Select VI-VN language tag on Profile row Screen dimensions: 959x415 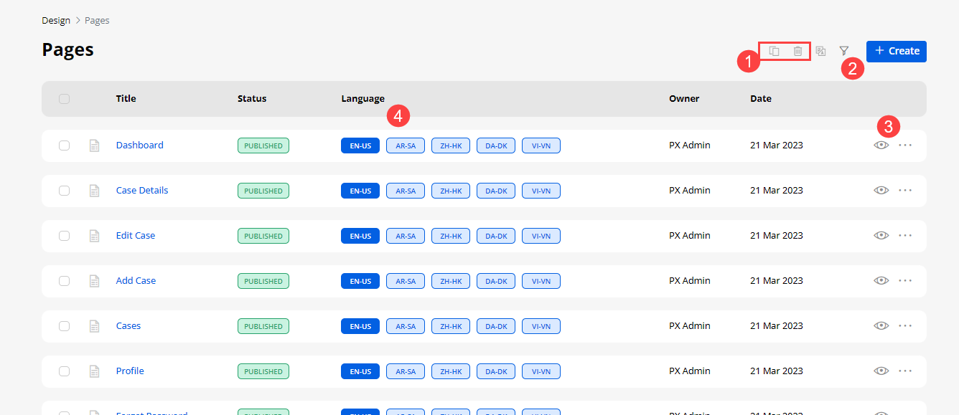pyautogui.click(x=541, y=371)
